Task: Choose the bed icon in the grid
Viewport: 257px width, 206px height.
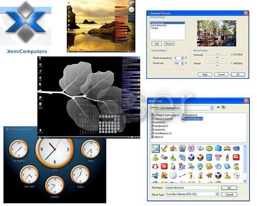Action: (x=164, y=157)
